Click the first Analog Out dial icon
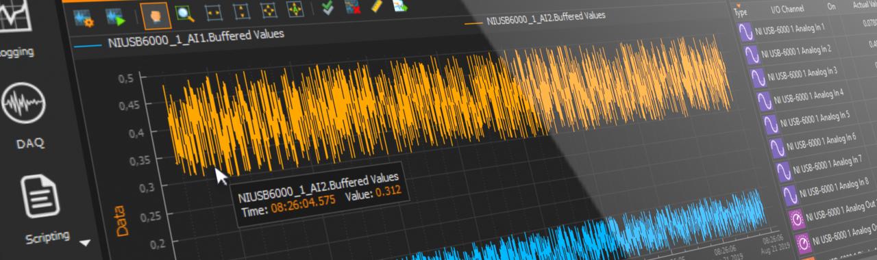This screenshot has height=260, width=877. 796,219
